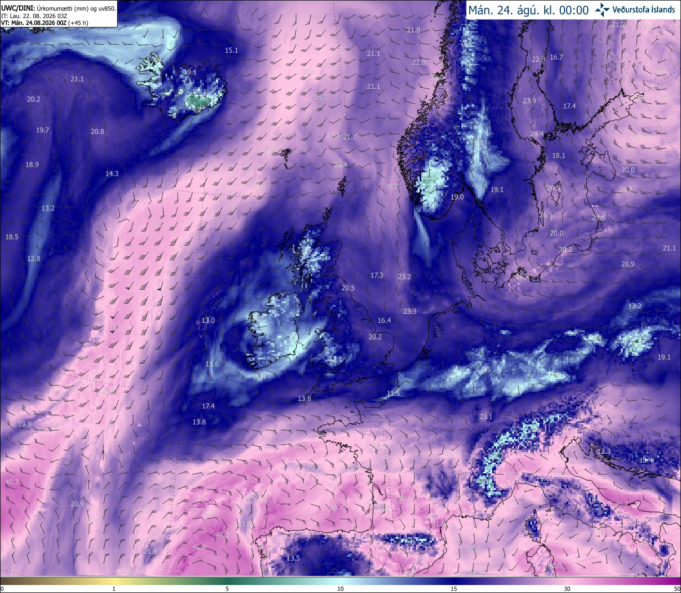Click the 40.3 value label on the map

pyautogui.click(x=12, y=482)
